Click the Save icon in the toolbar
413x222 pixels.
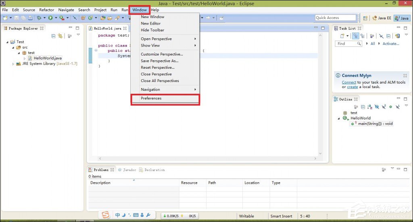[x=17, y=18]
